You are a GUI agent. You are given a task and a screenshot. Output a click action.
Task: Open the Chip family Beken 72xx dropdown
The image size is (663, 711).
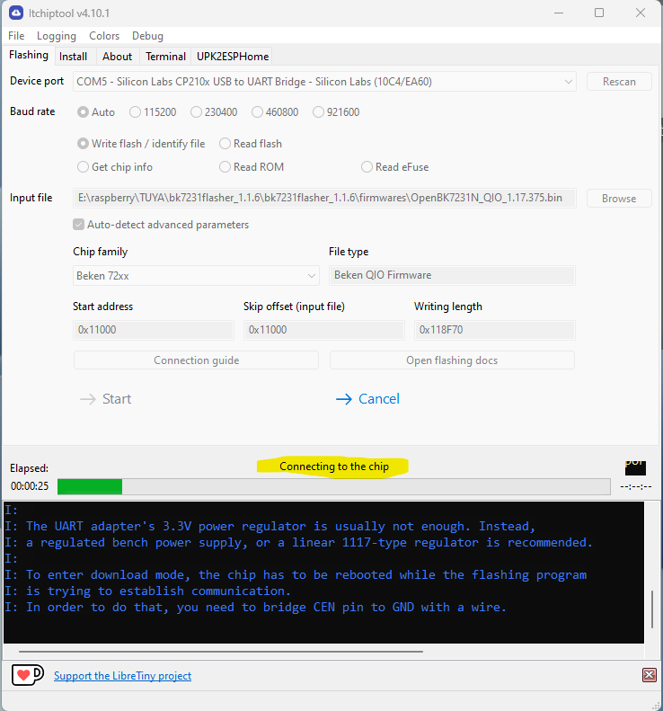(196, 276)
